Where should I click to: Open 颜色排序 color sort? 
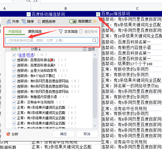pos(47,21)
